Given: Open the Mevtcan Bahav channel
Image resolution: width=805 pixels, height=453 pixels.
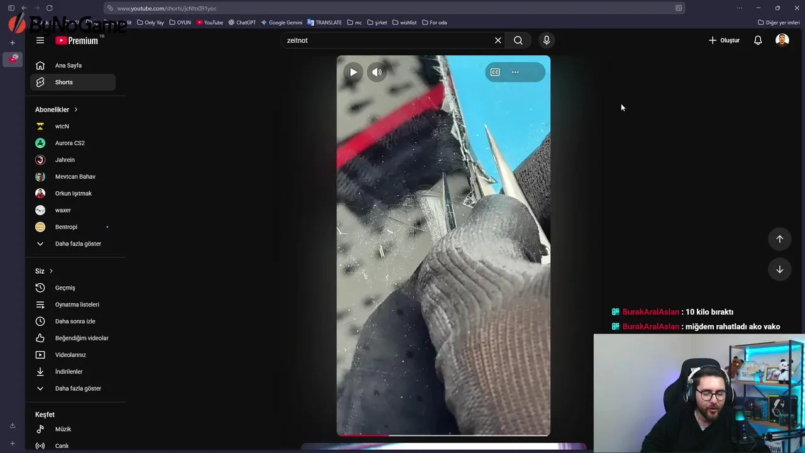Looking at the screenshot, I should [73, 177].
